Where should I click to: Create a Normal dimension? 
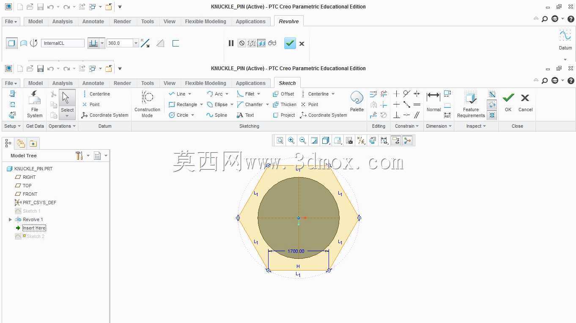433,101
